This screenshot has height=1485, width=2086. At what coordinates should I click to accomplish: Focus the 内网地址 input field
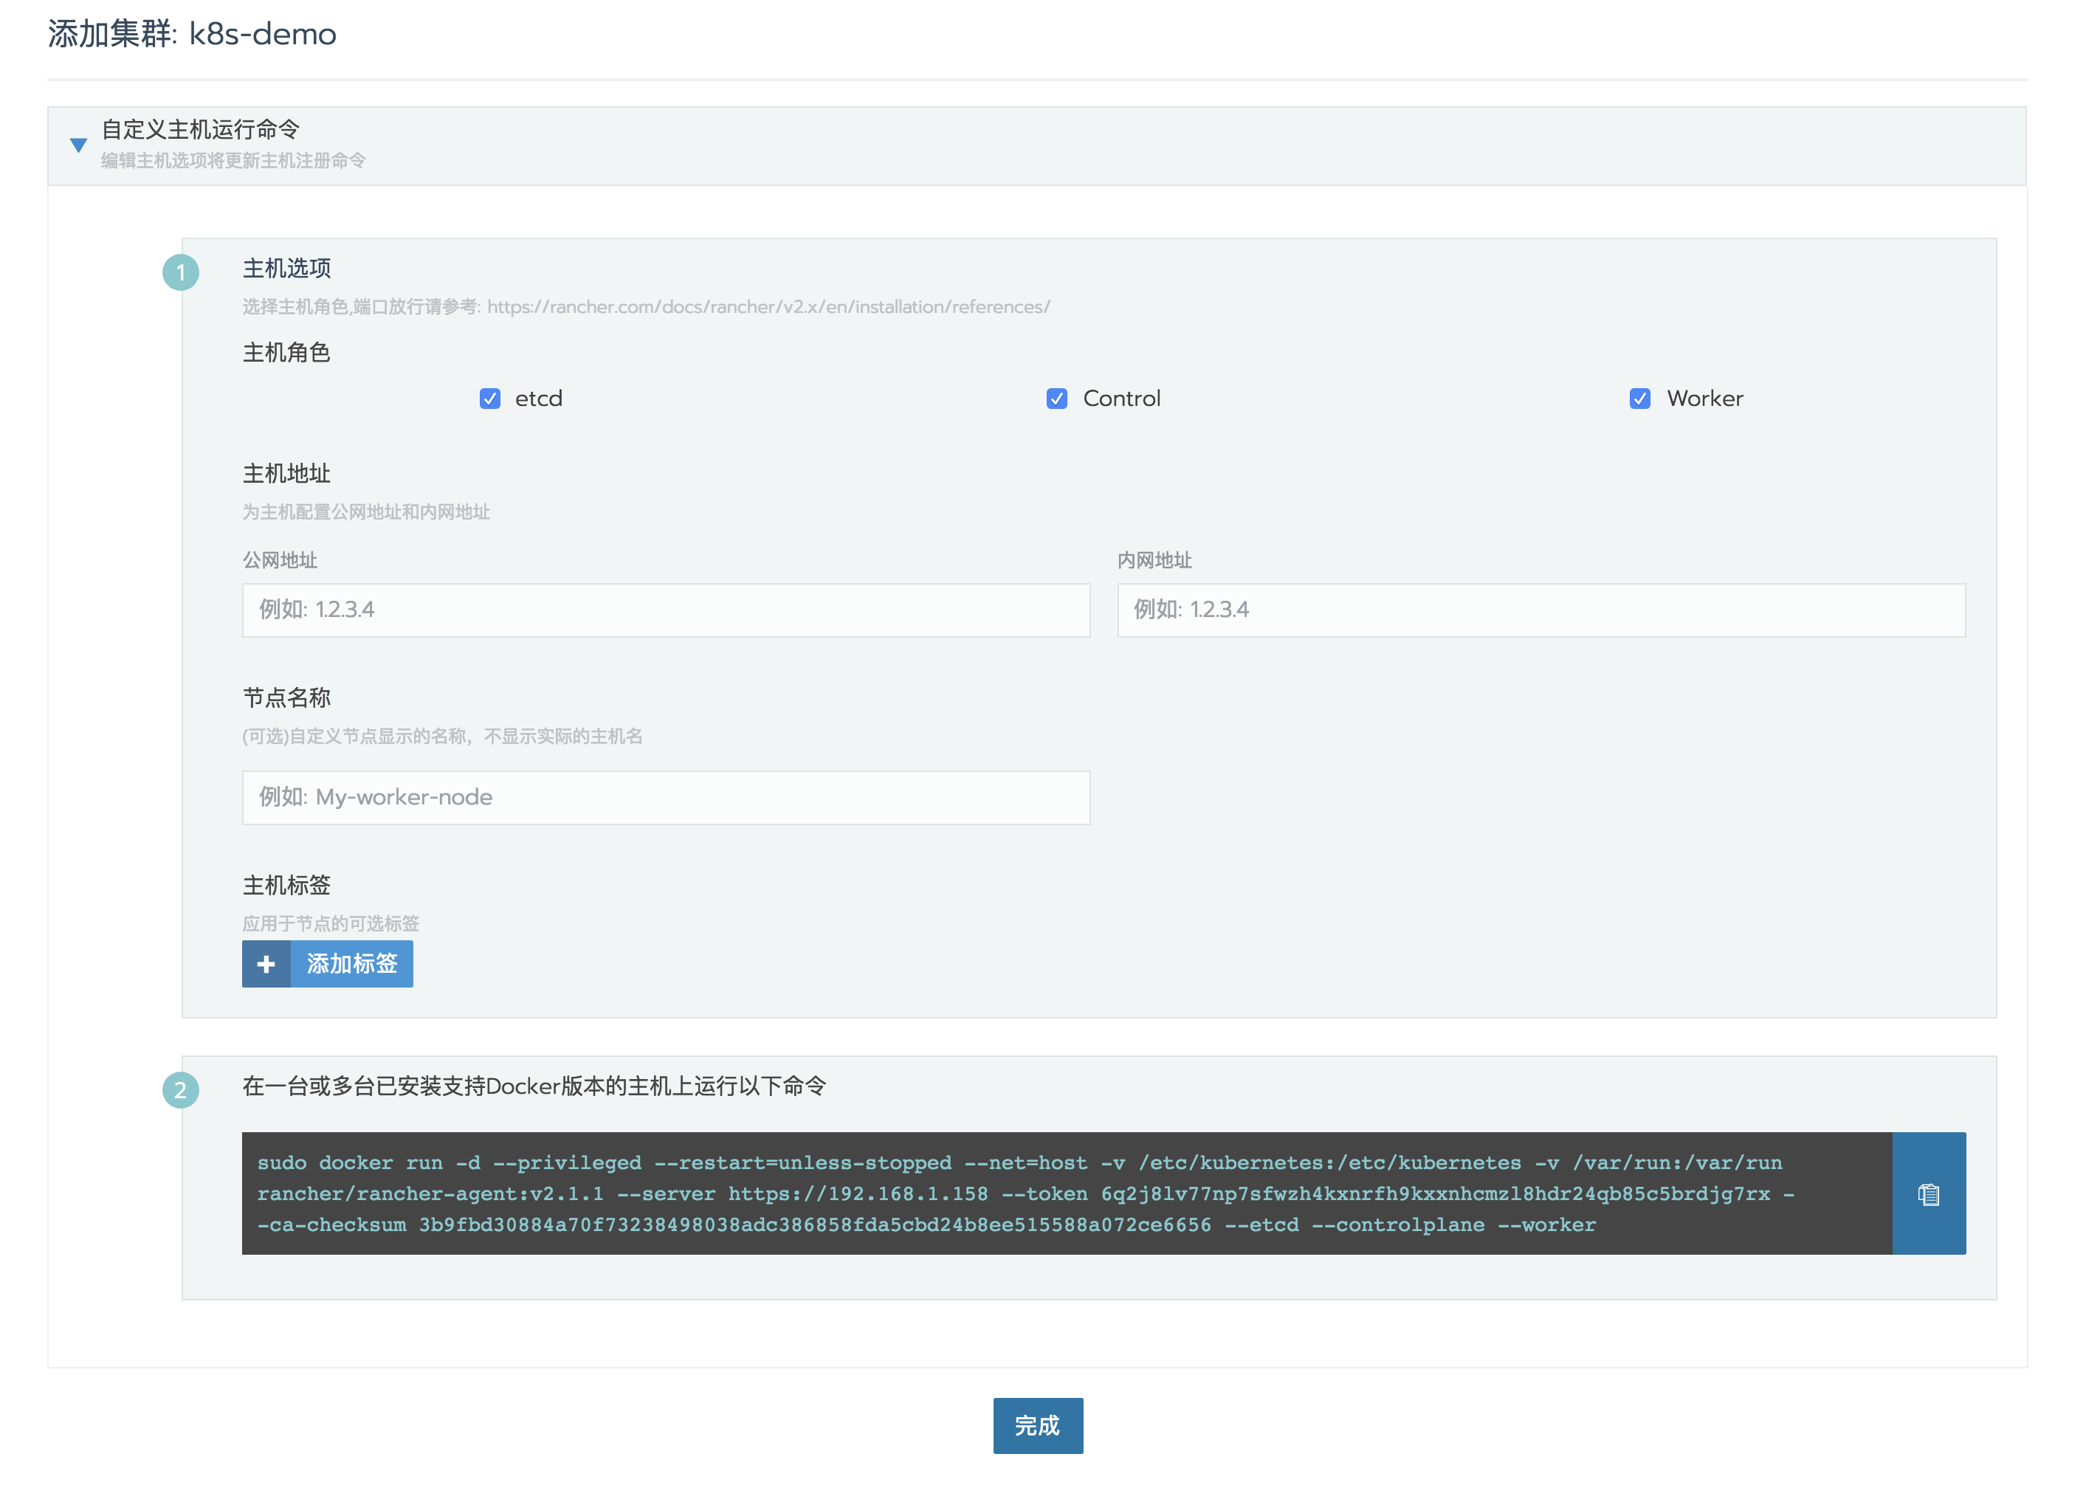[1540, 610]
